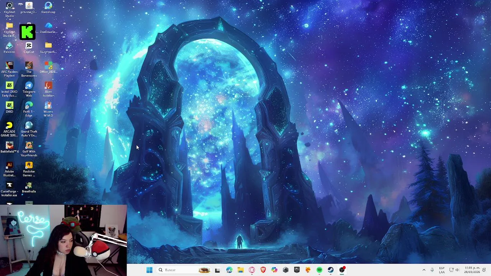The image size is (491, 276).
Task: Switch to Steam on the taskbar
Action: point(331,270)
